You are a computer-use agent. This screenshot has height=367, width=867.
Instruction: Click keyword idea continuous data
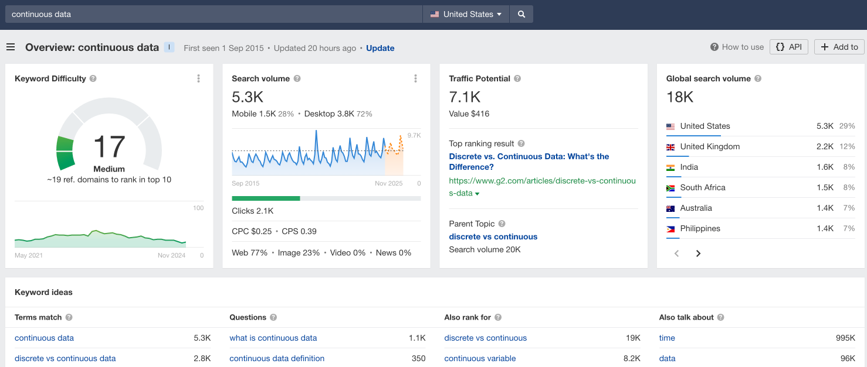click(x=44, y=338)
